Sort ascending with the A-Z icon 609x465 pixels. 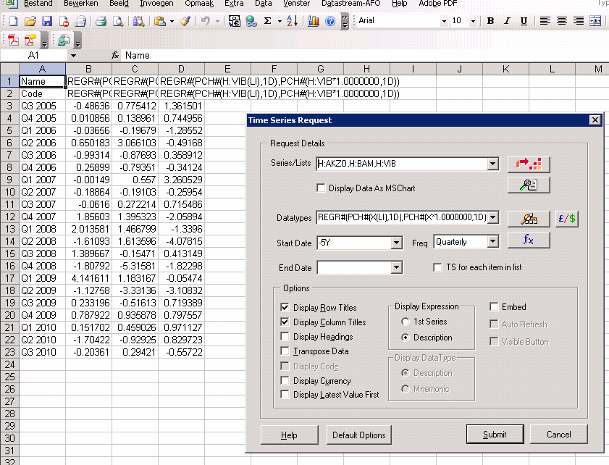pyautogui.click(x=292, y=21)
